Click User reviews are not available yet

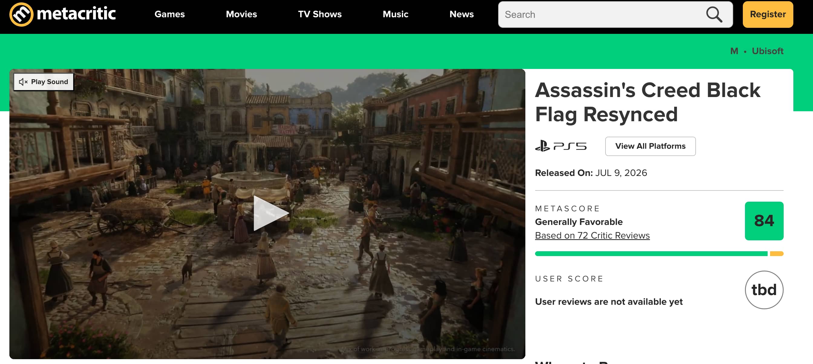point(609,302)
